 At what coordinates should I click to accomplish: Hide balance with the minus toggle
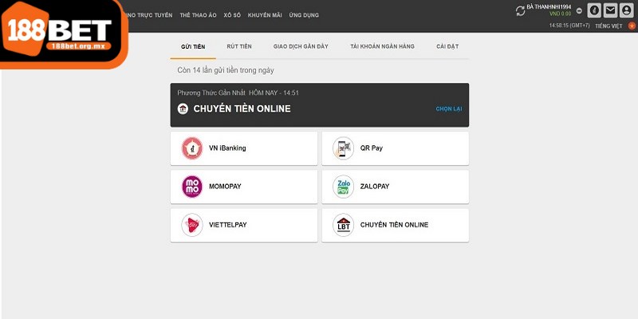pyautogui.click(x=579, y=11)
